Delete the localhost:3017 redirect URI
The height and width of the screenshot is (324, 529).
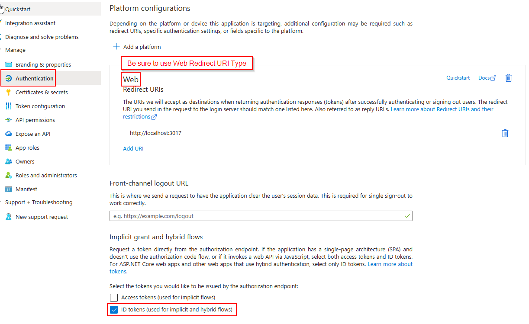(505, 133)
